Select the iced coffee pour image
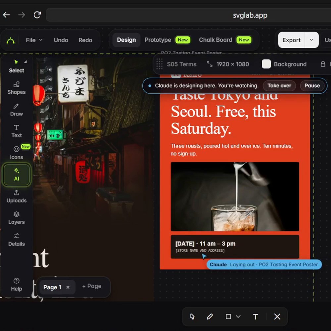331x331 pixels. [x=235, y=197]
